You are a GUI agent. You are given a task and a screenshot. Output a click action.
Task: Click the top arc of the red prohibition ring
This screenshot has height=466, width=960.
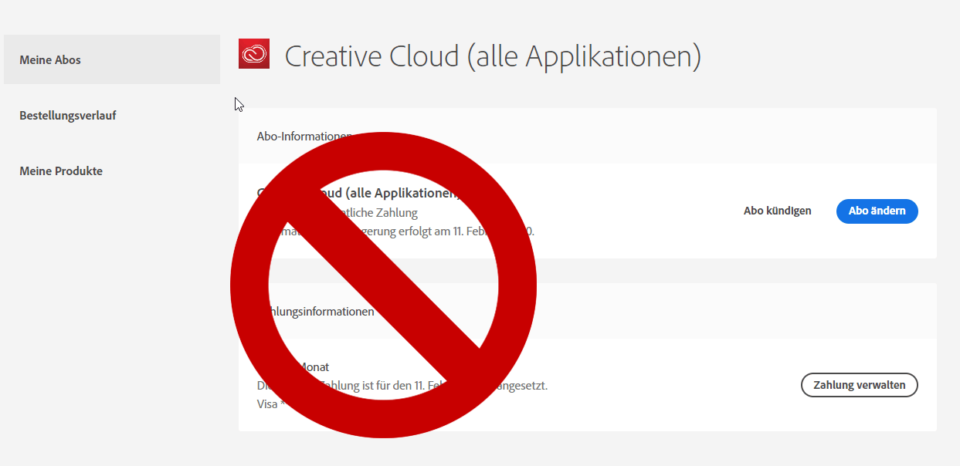(x=383, y=150)
